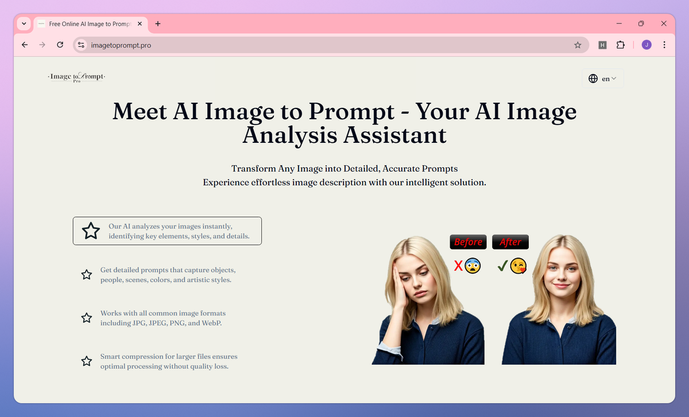Select the Free Online AI Image to Prompt tab
This screenshot has height=417, width=689.
[x=89, y=24]
